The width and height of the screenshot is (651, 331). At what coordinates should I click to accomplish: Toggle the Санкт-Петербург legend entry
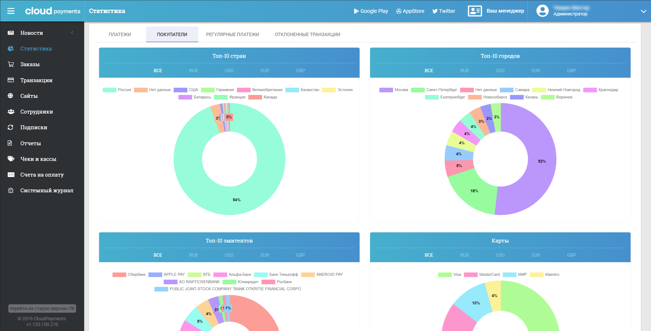click(x=434, y=90)
